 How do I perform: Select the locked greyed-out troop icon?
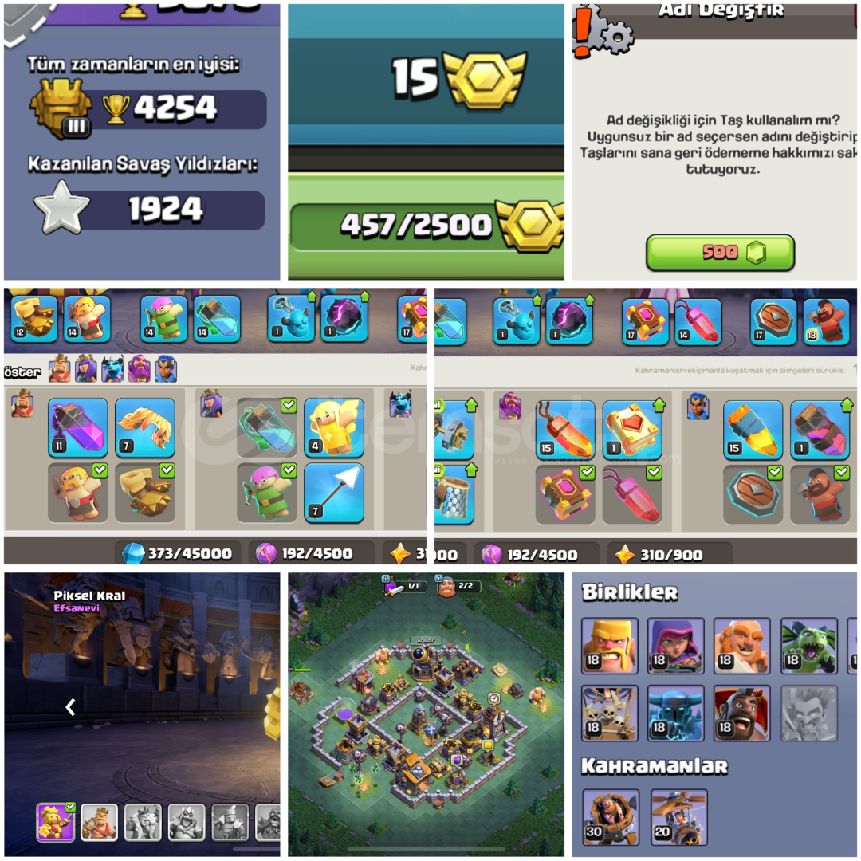click(x=809, y=714)
